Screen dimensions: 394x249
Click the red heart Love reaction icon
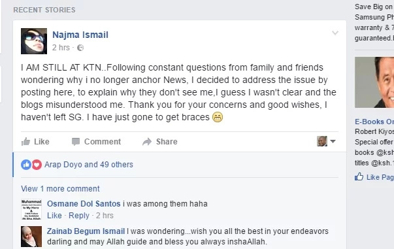[x=37, y=165]
